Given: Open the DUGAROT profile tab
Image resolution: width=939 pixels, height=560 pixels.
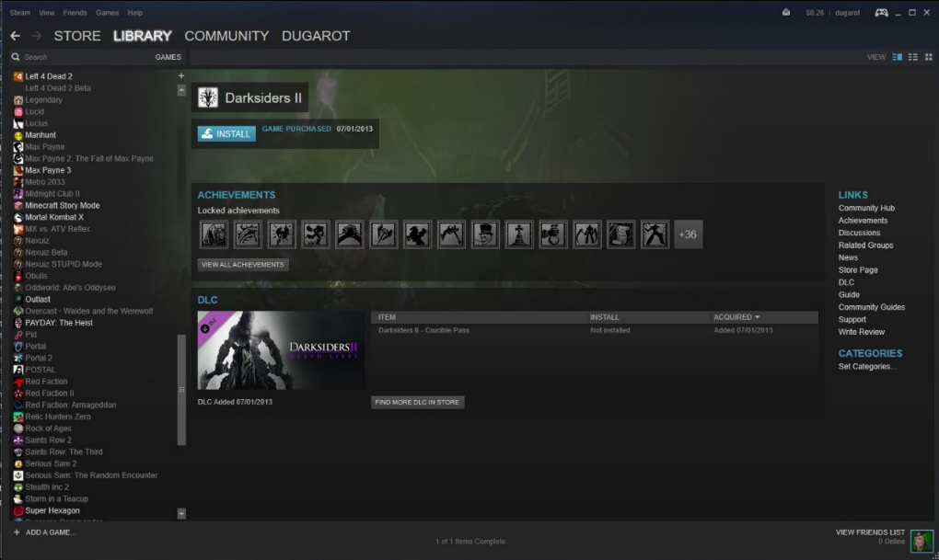Looking at the screenshot, I should click(x=316, y=36).
